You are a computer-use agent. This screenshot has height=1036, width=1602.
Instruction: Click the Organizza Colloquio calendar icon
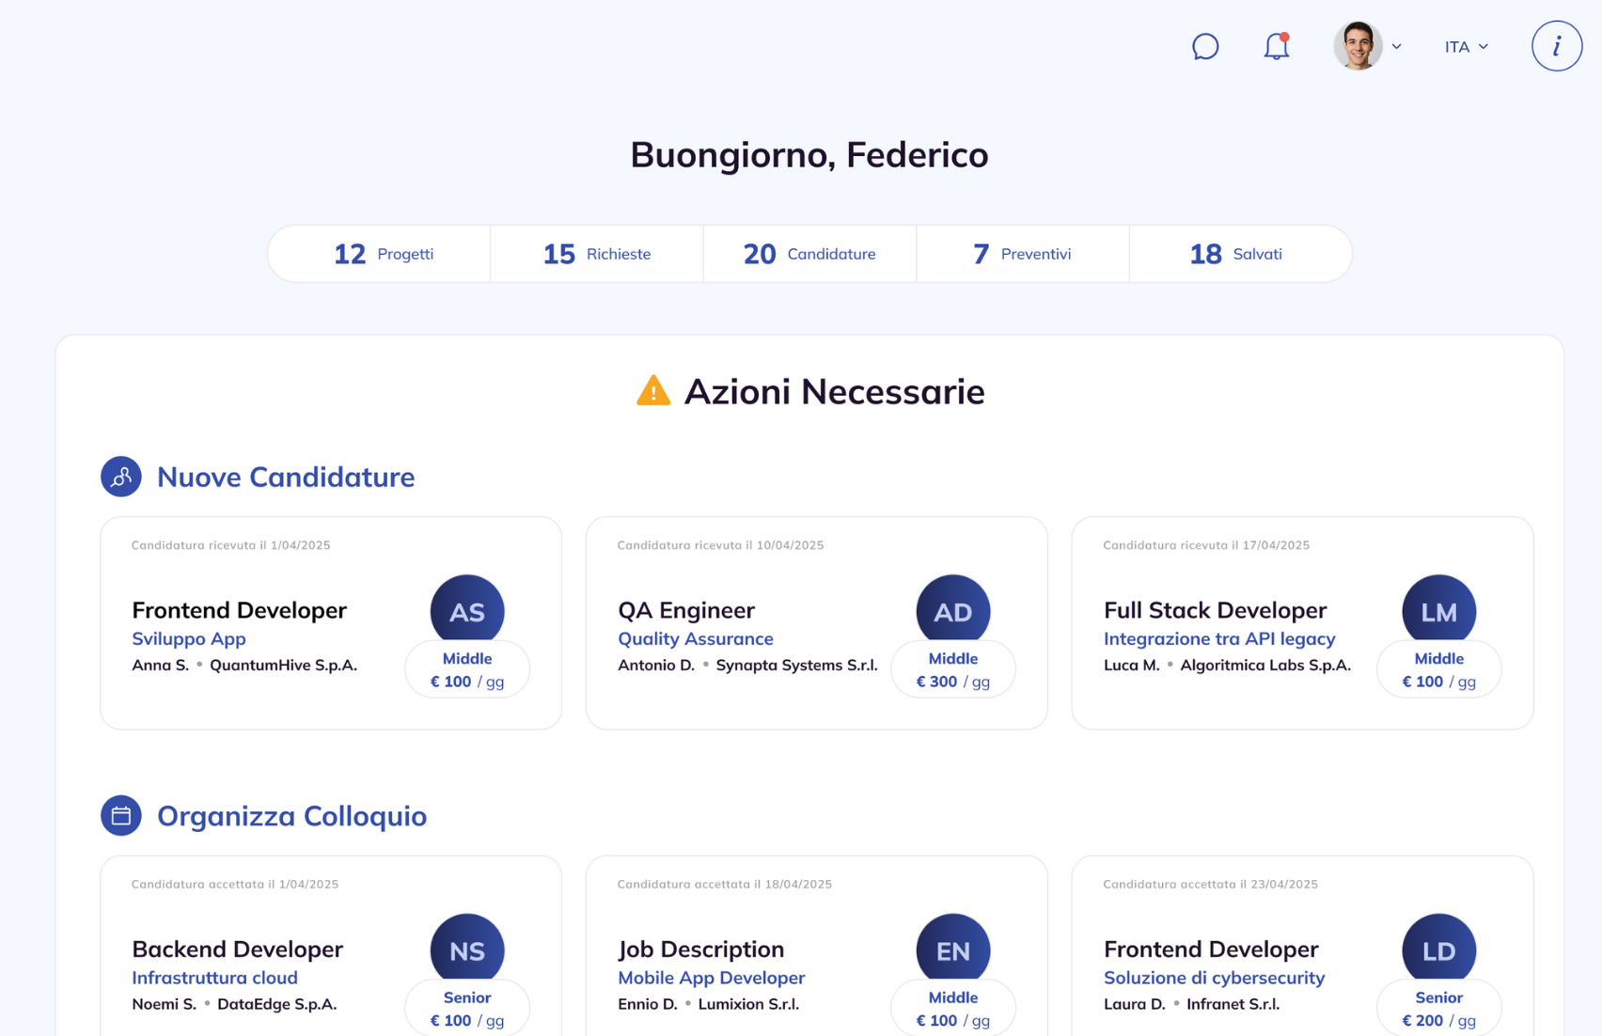[x=121, y=815]
